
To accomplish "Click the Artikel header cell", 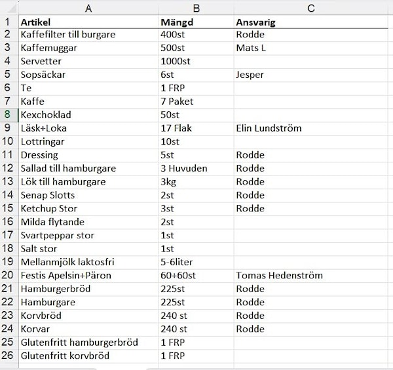I will pyautogui.click(x=88, y=22).
